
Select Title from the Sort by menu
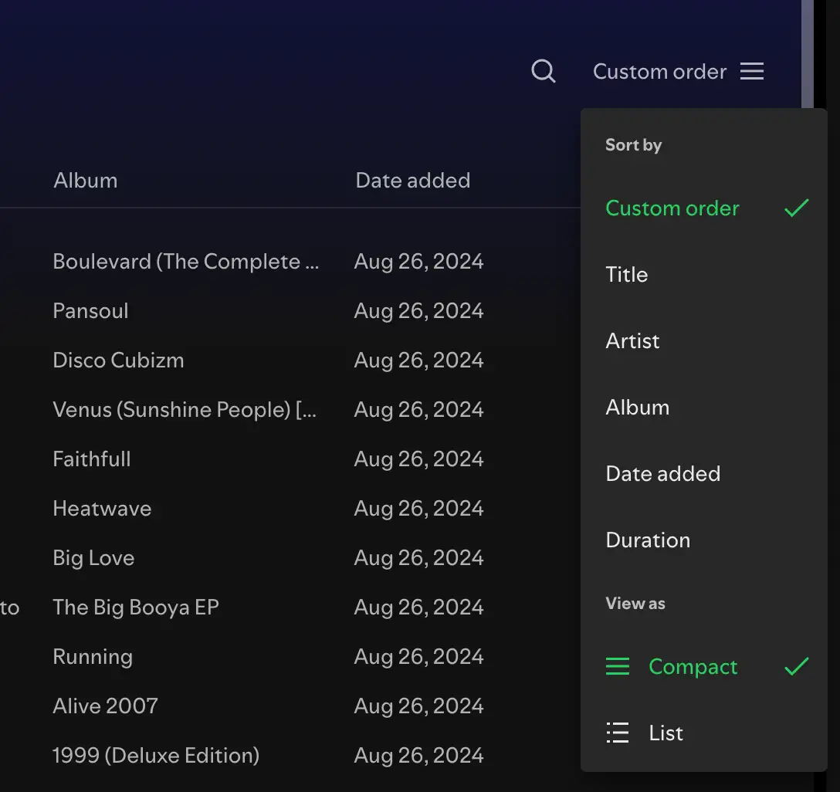coord(626,274)
